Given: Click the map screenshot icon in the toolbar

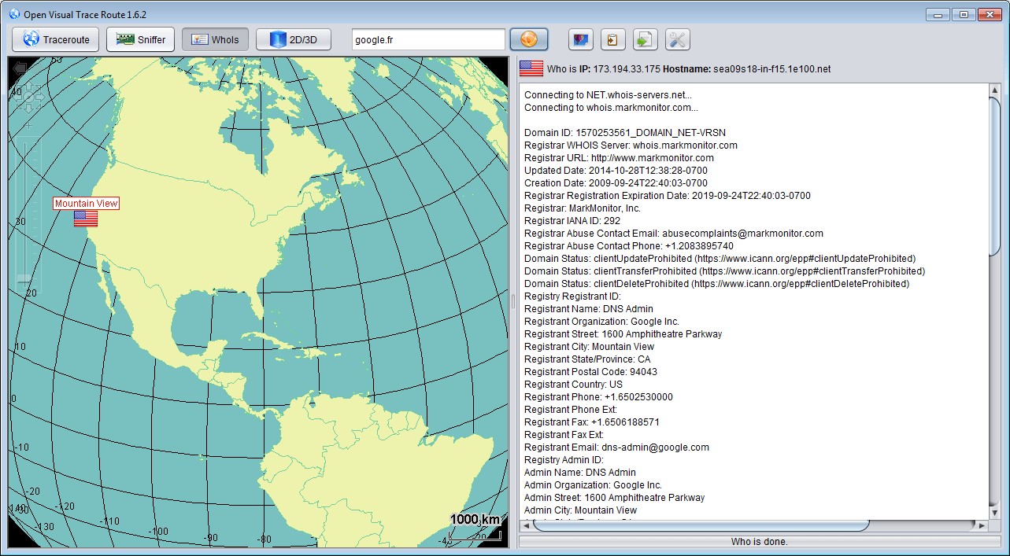Looking at the screenshot, I should [581, 39].
